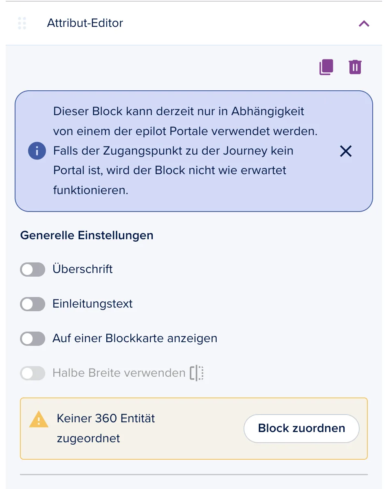Viewport: 391px width, 489px height.
Task: Select the Generelle Einstellungen heading
Action: tap(87, 235)
